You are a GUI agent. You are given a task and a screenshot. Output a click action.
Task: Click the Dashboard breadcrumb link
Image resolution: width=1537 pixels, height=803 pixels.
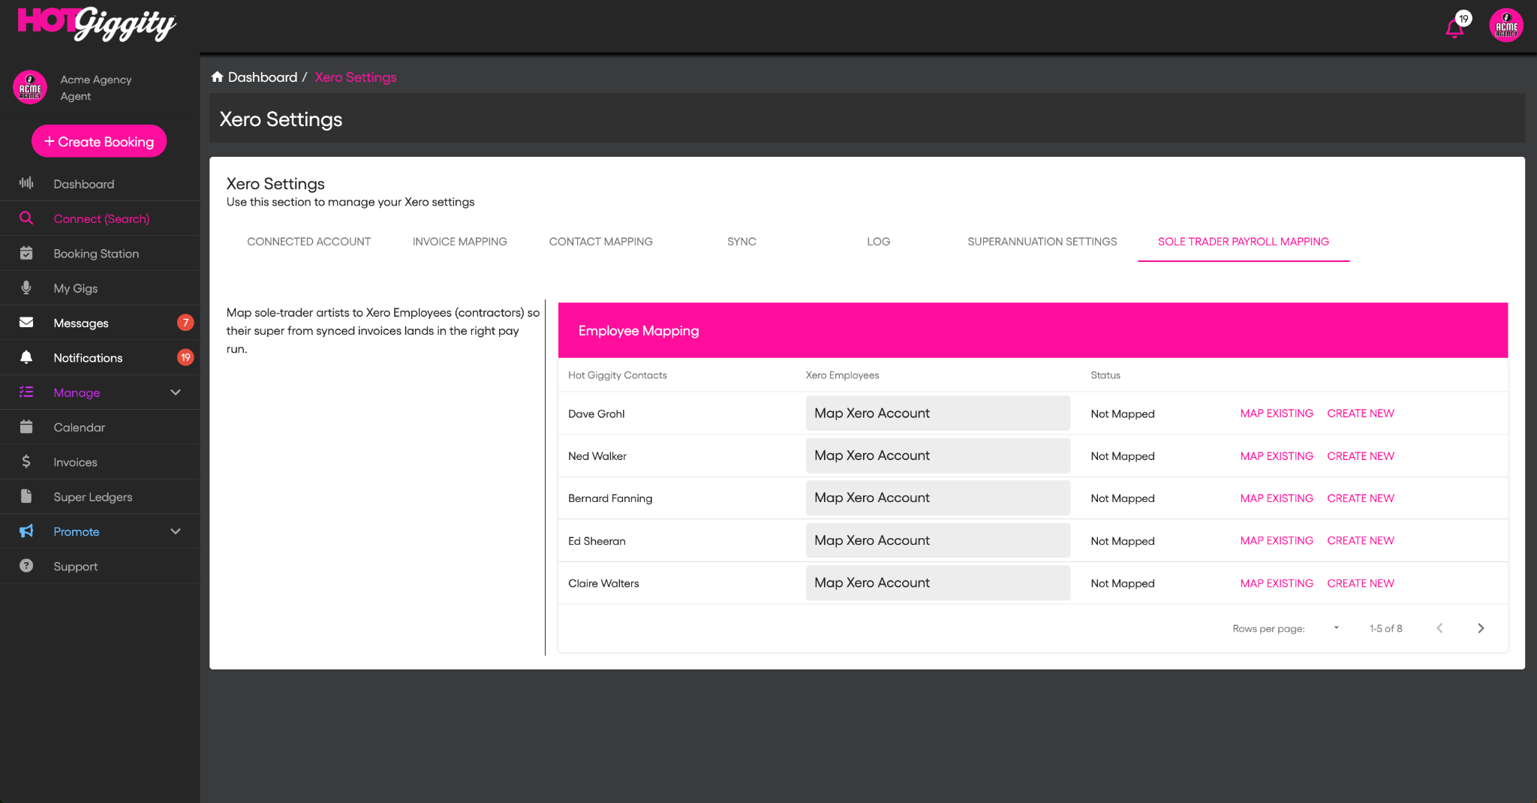(x=263, y=77)
